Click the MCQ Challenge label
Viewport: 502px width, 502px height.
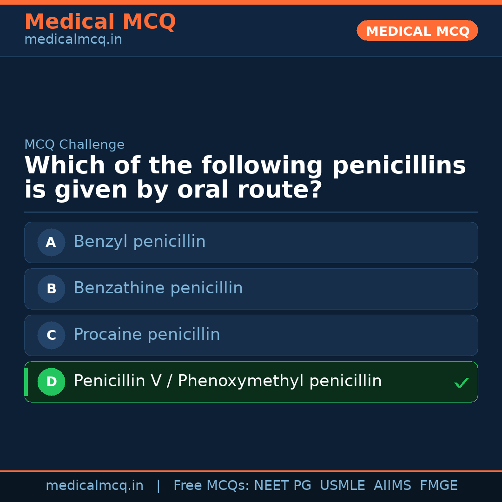(x=74, y=145)
